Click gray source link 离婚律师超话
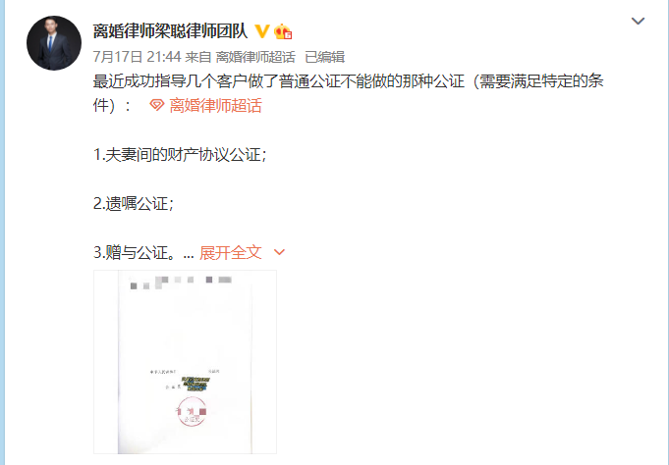Screen dimensions: 669x465 click(255, 57)
